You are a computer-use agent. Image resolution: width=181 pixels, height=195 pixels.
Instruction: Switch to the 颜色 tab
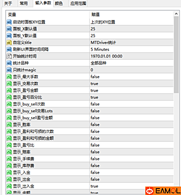coord(59,3)
